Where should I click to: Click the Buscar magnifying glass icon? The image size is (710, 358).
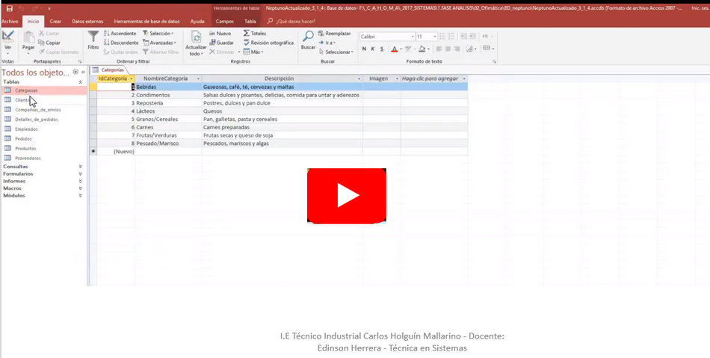(x=308, y=39)
